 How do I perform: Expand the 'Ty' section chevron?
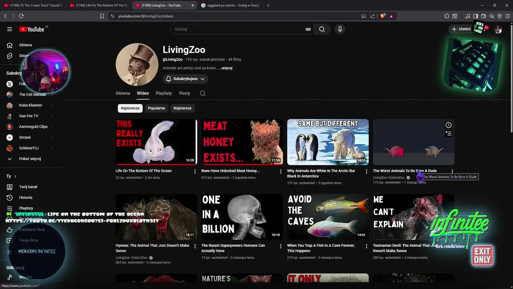(x=15, y=176)
